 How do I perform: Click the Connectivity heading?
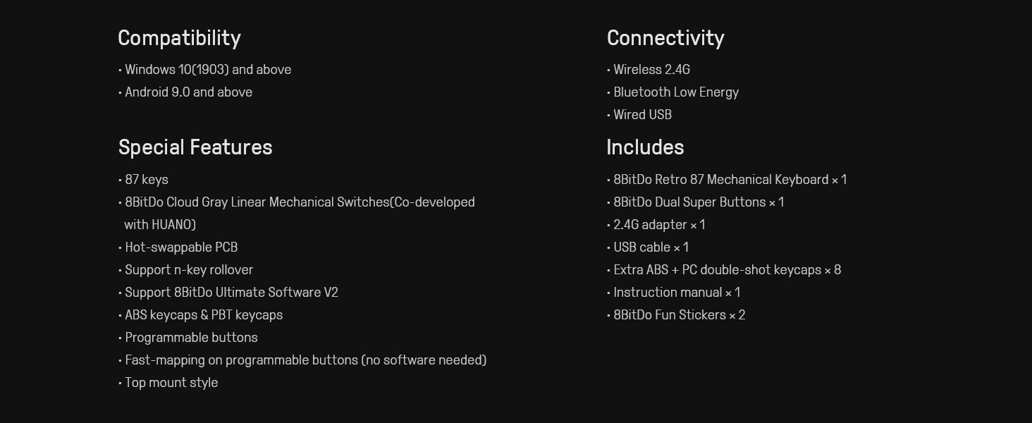pos(665,38)
